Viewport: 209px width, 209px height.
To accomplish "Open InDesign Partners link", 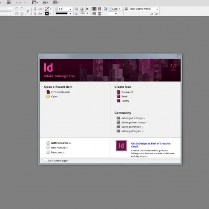I will [x=133, y=127].
